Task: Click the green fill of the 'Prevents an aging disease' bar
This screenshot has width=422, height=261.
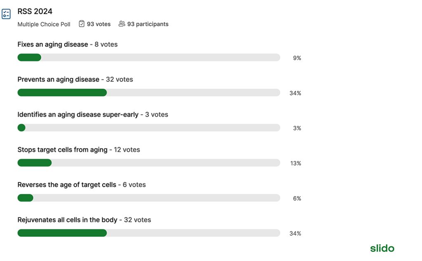Action: click(62, 93)
